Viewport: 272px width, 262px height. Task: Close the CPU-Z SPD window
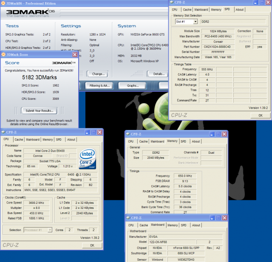coord(268,2)
